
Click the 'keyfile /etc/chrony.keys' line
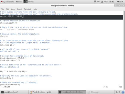(13, 71)
